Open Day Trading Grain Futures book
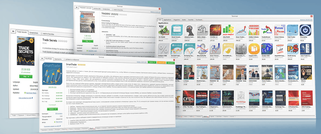Screen dimensions: 321x134 click(202, 98)
